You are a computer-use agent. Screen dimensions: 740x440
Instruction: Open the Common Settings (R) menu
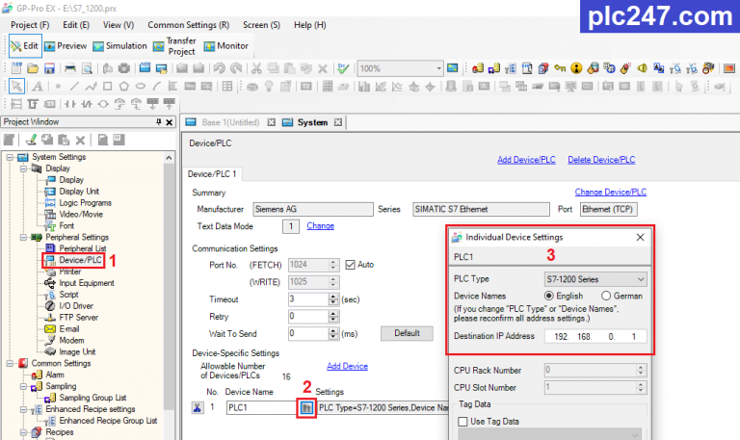pos(188,25)
